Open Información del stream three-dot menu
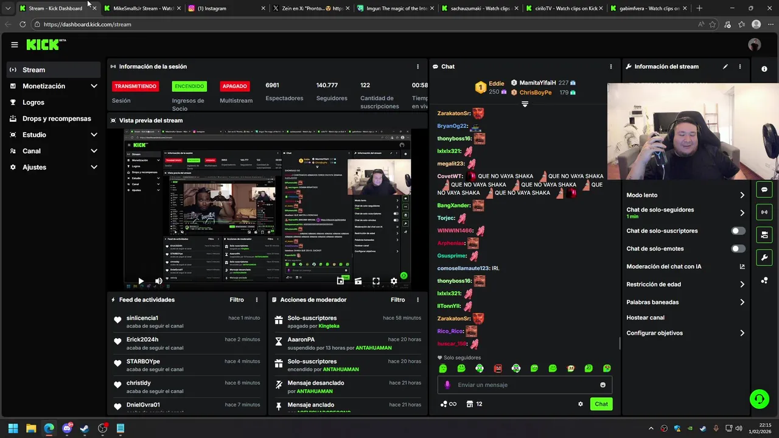The width and height of the screenshot is (779, 438). click(x=740, y=66)
